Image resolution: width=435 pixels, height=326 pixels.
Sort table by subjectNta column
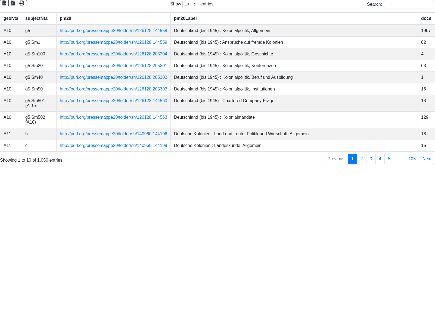pos(36,18)
